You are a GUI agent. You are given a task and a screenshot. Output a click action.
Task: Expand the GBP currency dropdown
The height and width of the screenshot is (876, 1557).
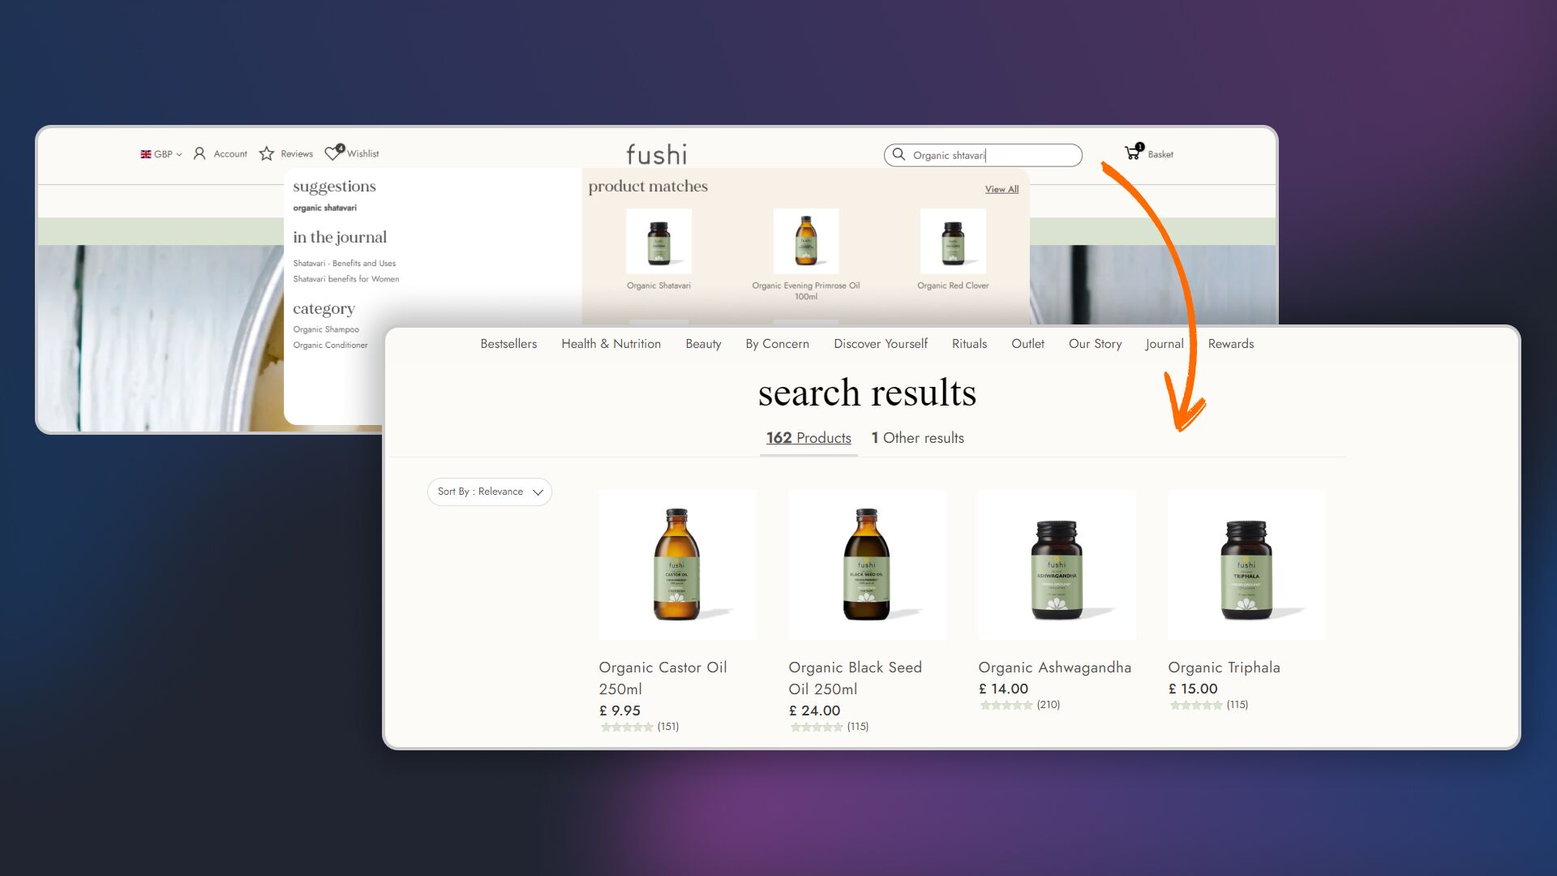tap(161, 153)
